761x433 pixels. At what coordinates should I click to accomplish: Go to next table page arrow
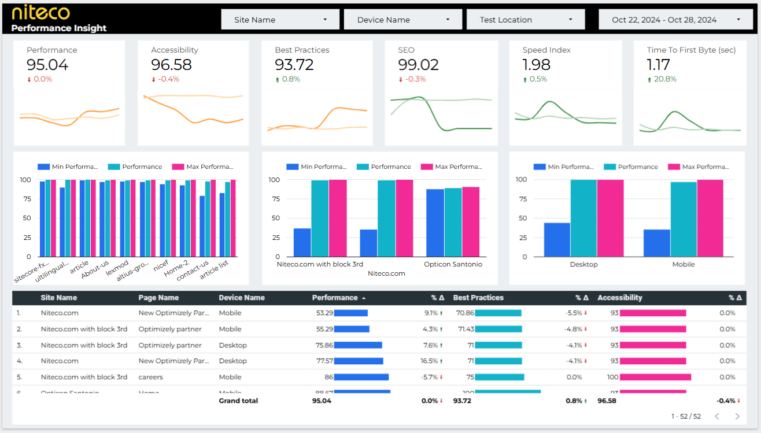(737, 416)
